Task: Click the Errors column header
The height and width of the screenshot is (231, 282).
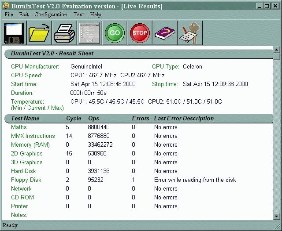Action: click(141, 118)
